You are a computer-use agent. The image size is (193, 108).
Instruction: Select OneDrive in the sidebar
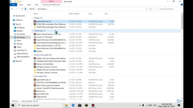19,20
